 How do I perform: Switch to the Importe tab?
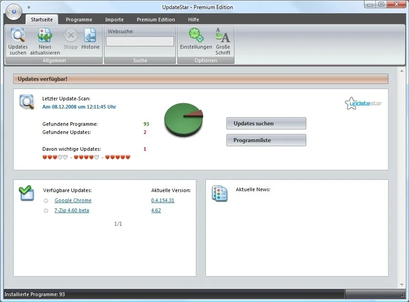click(114, 20)
